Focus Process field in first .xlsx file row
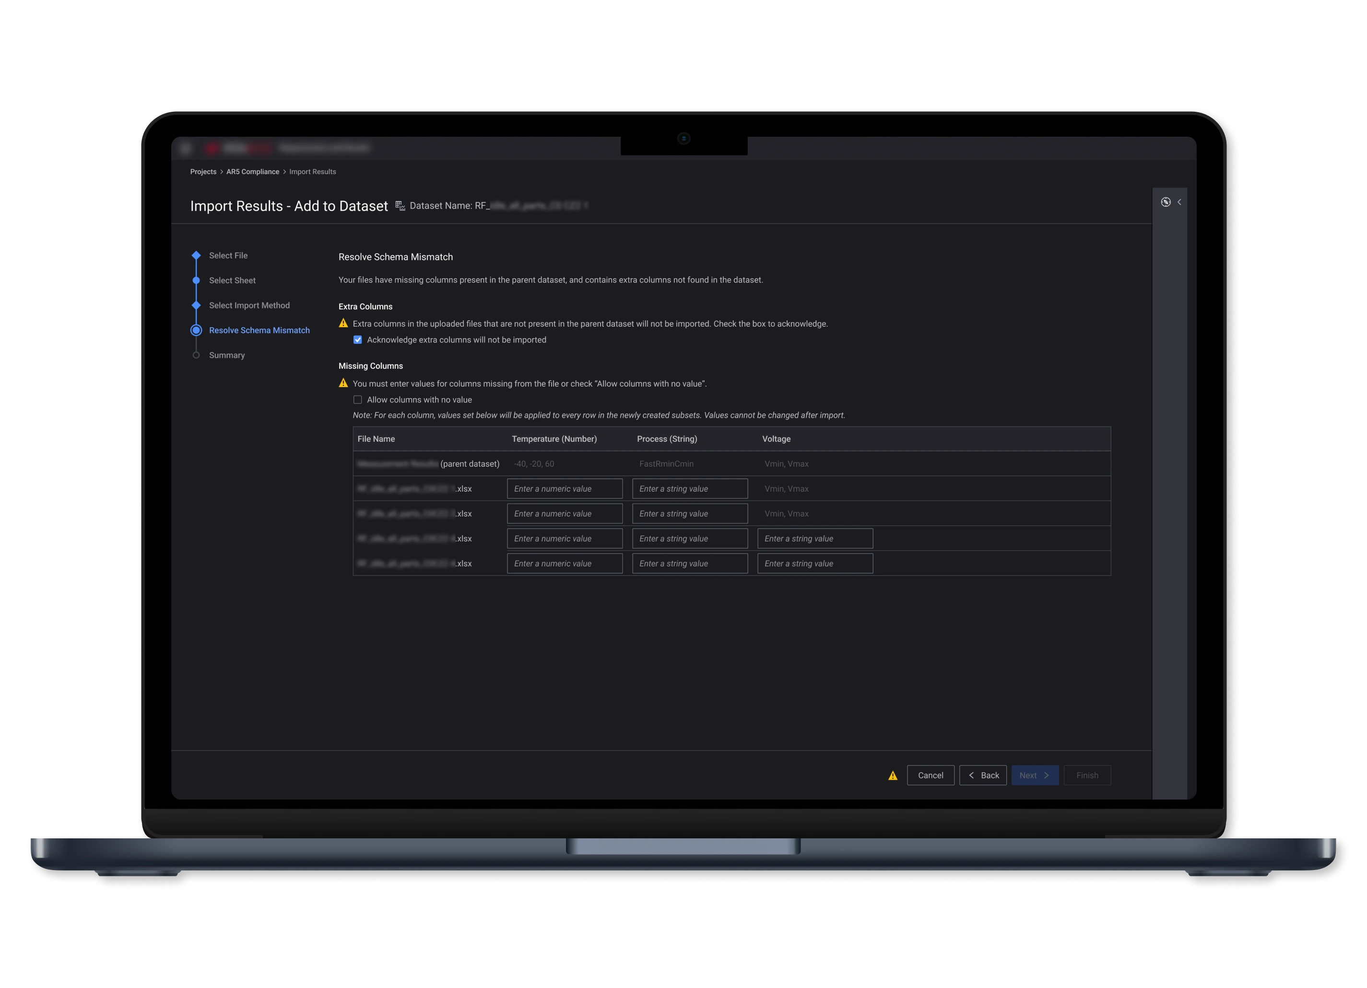Screen dimensions: 1367x988 tap(690, 489)
